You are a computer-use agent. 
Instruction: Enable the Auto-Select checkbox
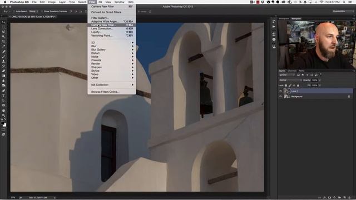tap(14, 11)
